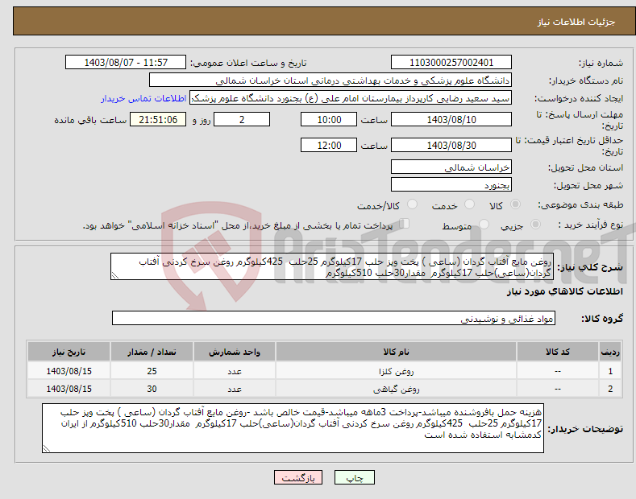Click the response deadline date 1403/08/10

click(x=451, y=119)
